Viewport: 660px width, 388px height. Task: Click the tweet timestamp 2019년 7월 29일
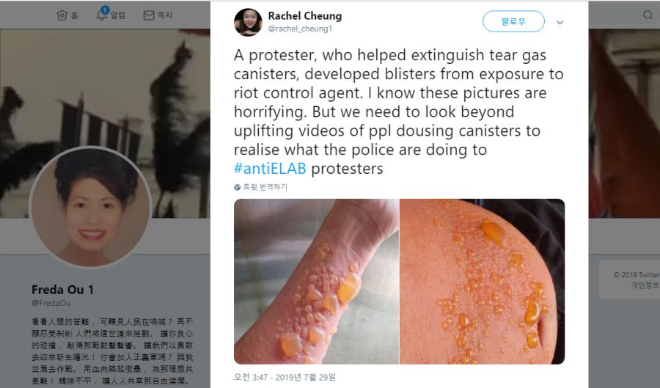click(x=285, y=377)
